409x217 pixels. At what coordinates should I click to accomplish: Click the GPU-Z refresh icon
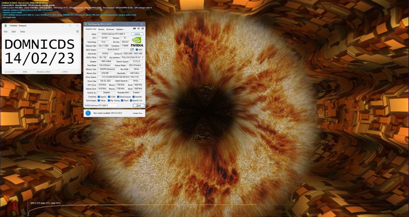[x=139, y=29]
